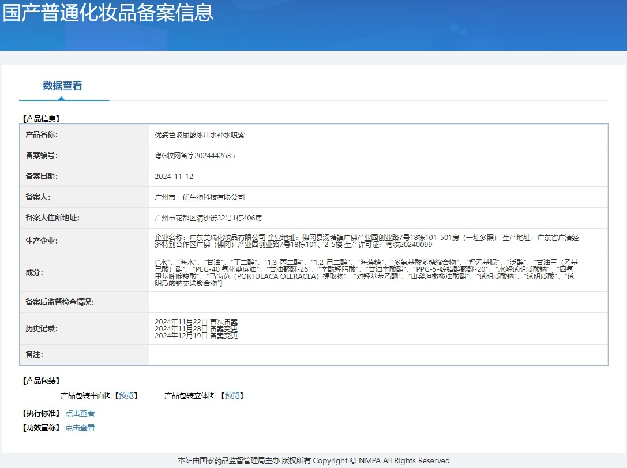Click the 产品包装立体图 label
The height and width of the screenshot is (468, 627).
click(190, 396)
